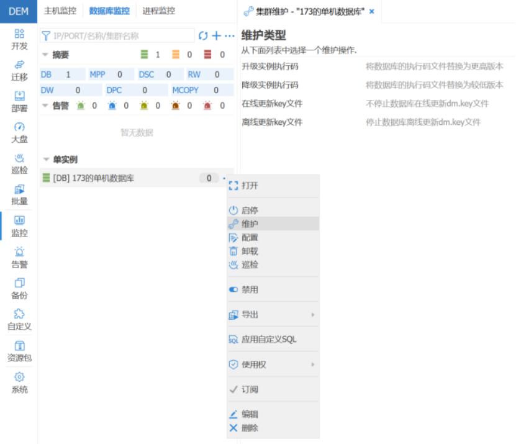Viewport: 516px width, 444px height.
Task: Choose 维护 in the context menu
Action: tap(273, 224)
